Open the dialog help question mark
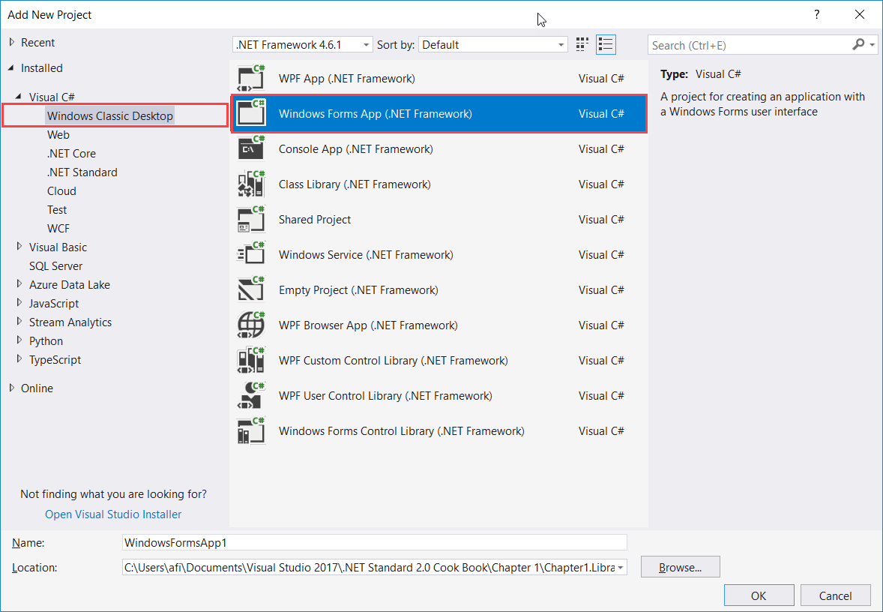883x612 pixels. [816, 15]
